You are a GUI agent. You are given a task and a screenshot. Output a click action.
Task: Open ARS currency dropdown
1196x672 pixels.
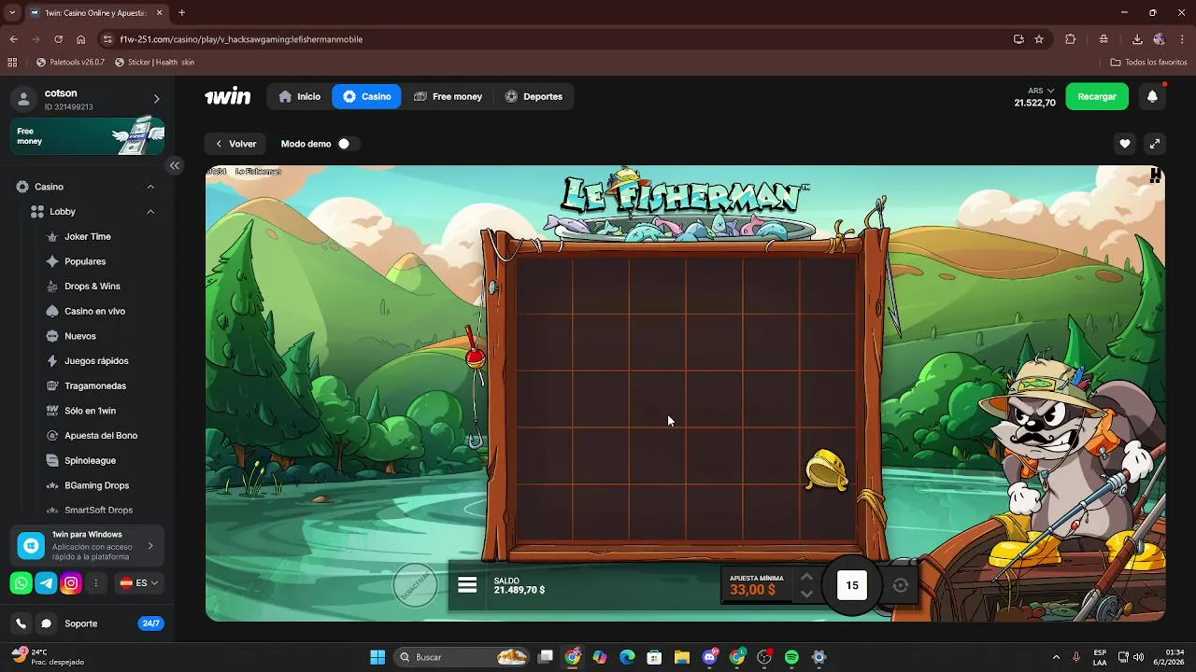(x=1041, y=91)
